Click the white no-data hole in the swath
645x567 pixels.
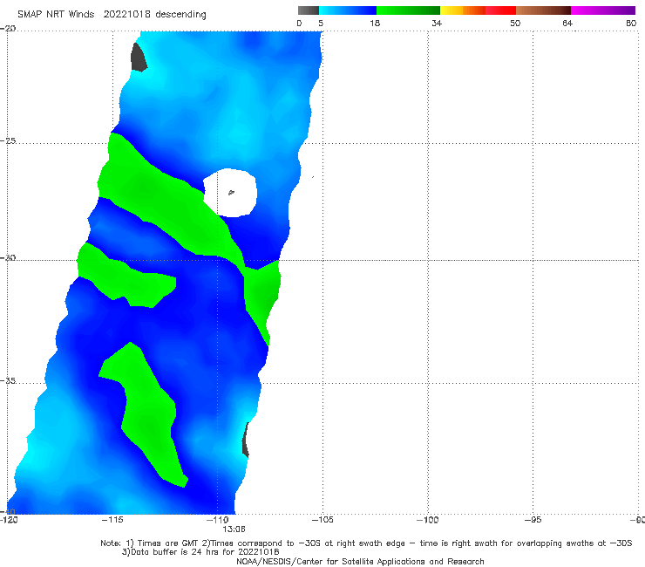tap(231, 192)
